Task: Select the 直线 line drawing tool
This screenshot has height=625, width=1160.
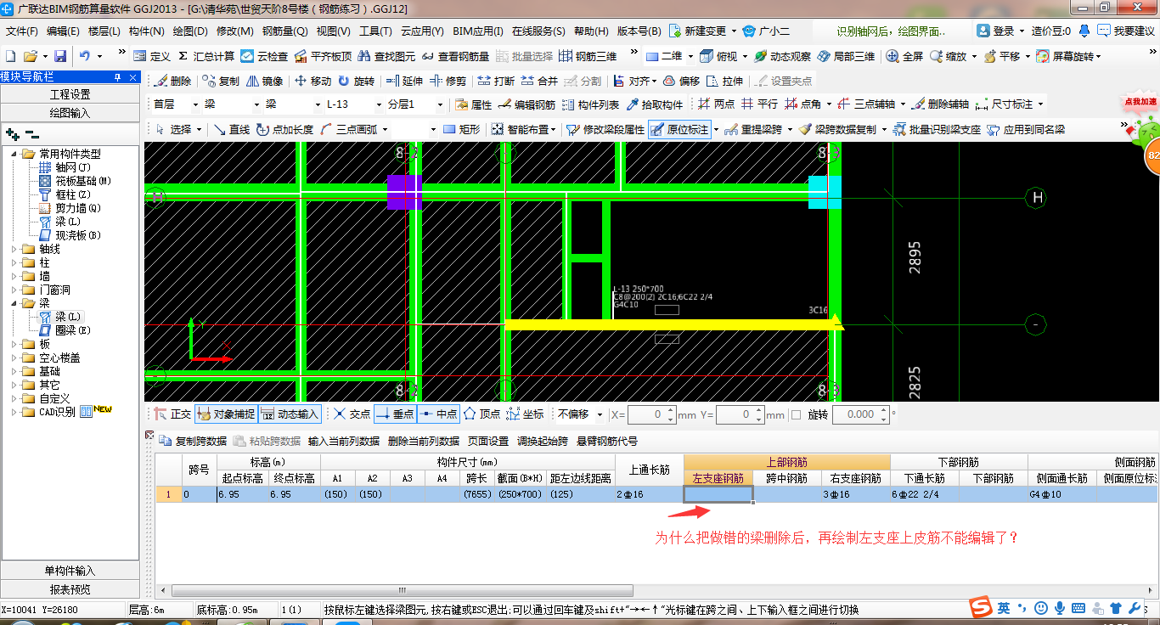Action: click(x=232, y=130)
